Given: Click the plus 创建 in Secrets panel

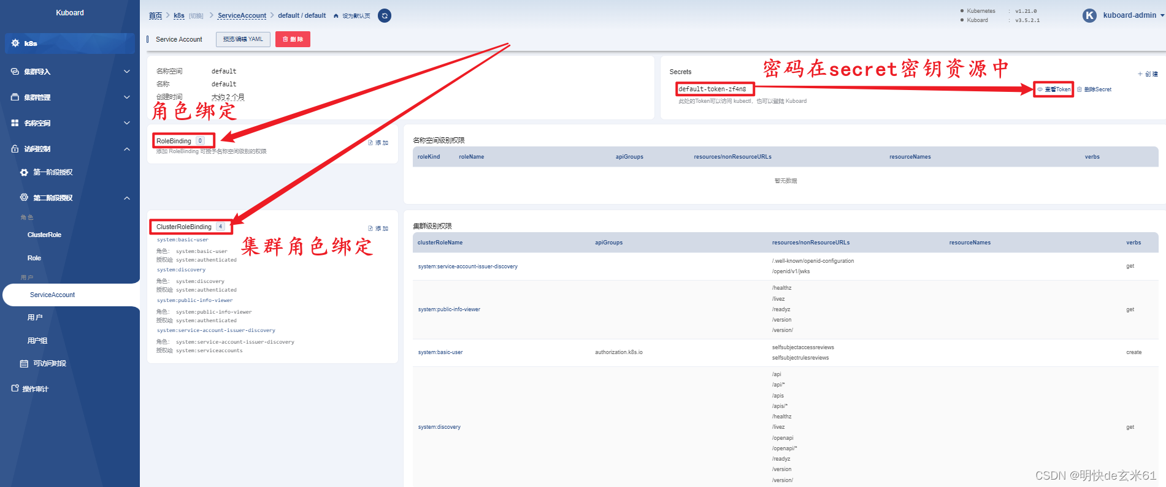Looking at the screenshot, I should (x=1148, y=74).
